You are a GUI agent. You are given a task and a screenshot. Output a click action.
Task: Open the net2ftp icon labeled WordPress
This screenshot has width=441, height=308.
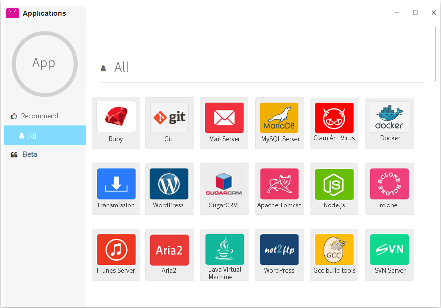(279, 250)
